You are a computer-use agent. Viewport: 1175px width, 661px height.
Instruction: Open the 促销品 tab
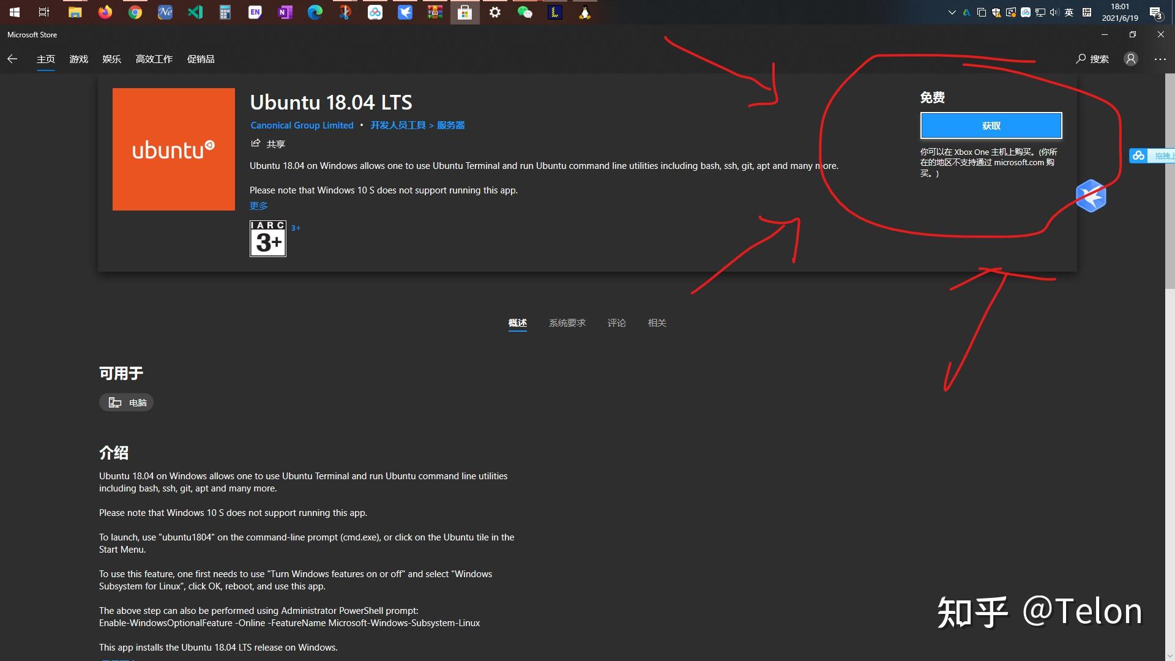201,59
